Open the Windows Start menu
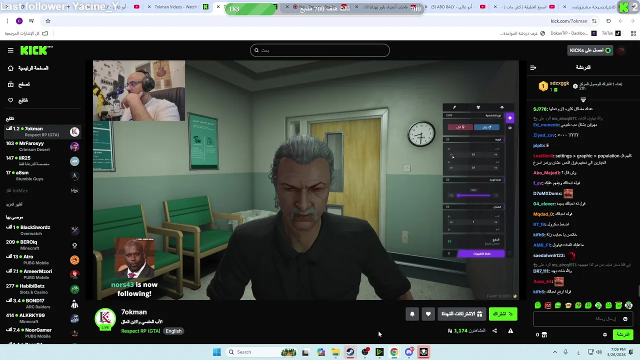This screenshot has width=640, height=360. (216, 352)
